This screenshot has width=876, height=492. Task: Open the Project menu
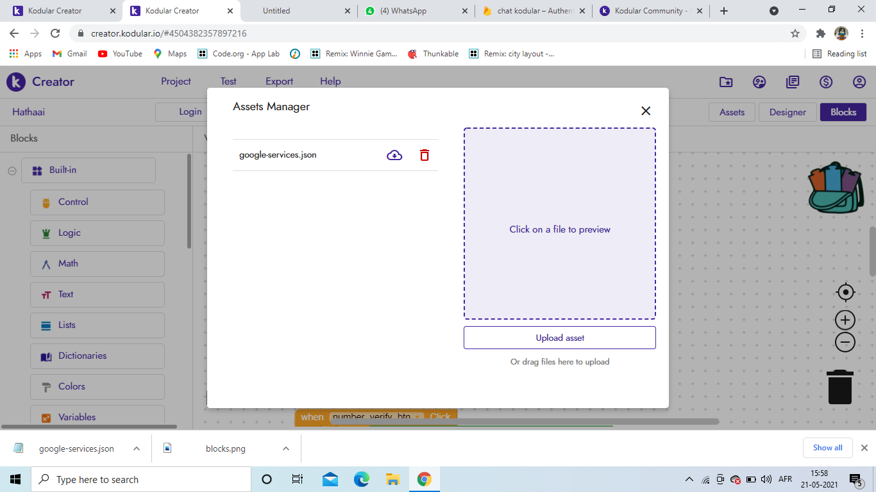click(x=176, y=81)
